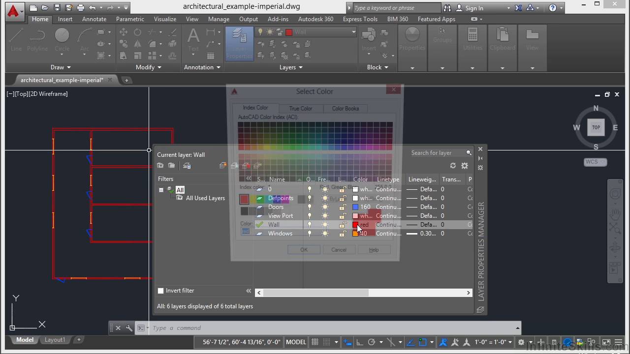Click the Delete Layer icon
This screenshot has height=354, width=630.
(246, 166)
